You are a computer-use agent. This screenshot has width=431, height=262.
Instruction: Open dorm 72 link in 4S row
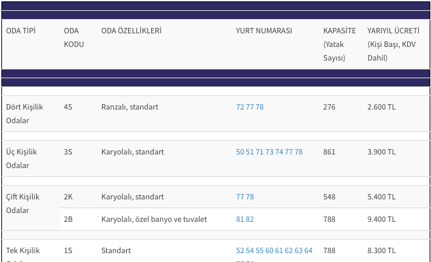(240, 107)
